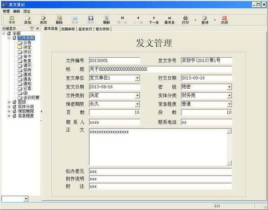Open the 退出 menu
This screenshot has height=210, width=268.
click(27, 11)
